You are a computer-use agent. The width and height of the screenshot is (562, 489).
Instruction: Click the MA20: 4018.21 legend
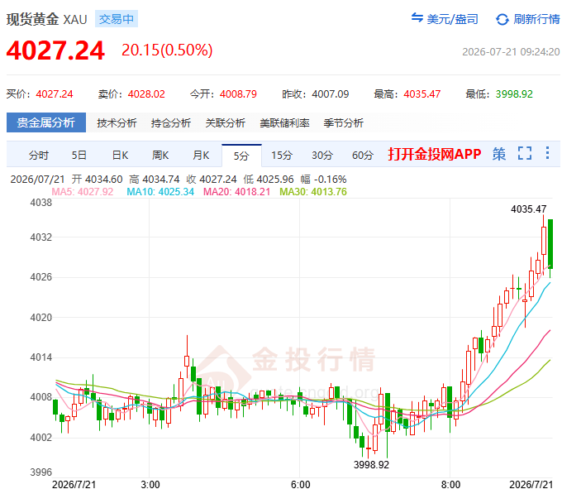coord(236,192)
